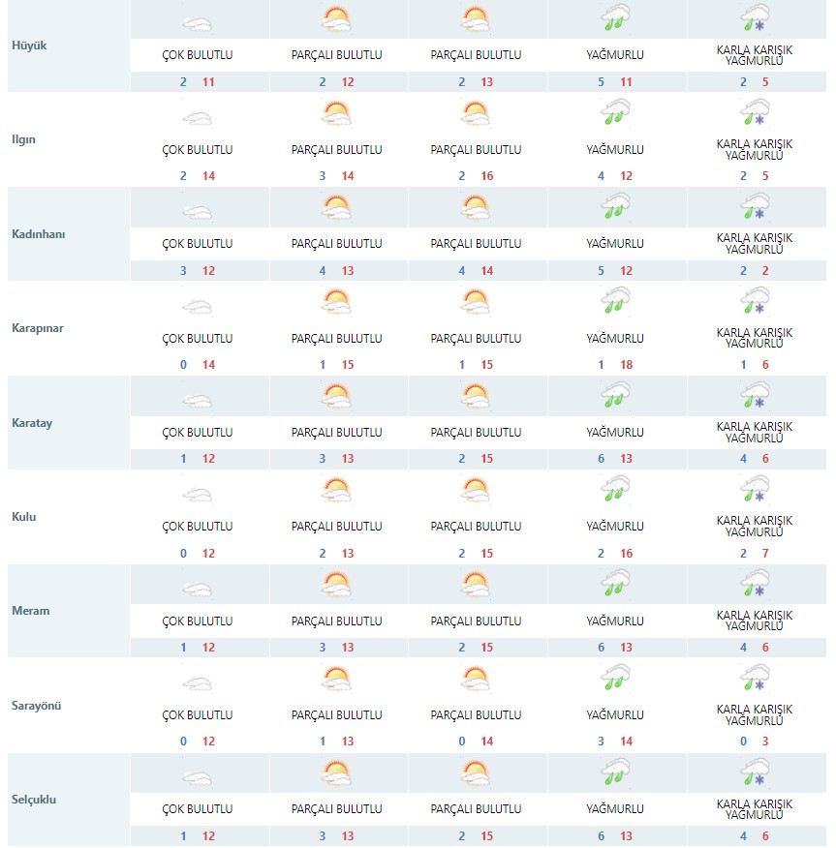The width and height of the screenshot is (836, 848).
Task: Click Sarayönü's first partly cloudy icon
Action: coord(336,679)
